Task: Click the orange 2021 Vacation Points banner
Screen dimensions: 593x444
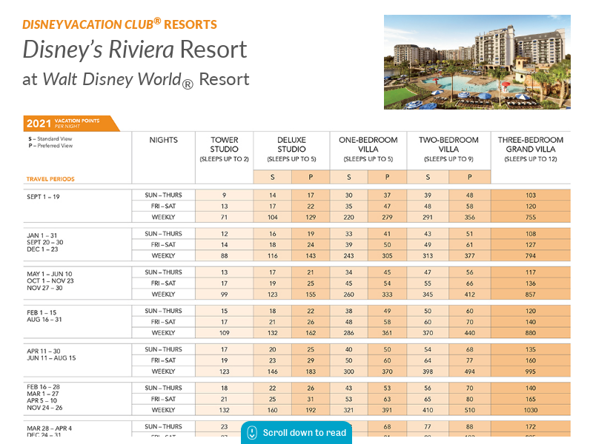Action: tap(70, 124)
